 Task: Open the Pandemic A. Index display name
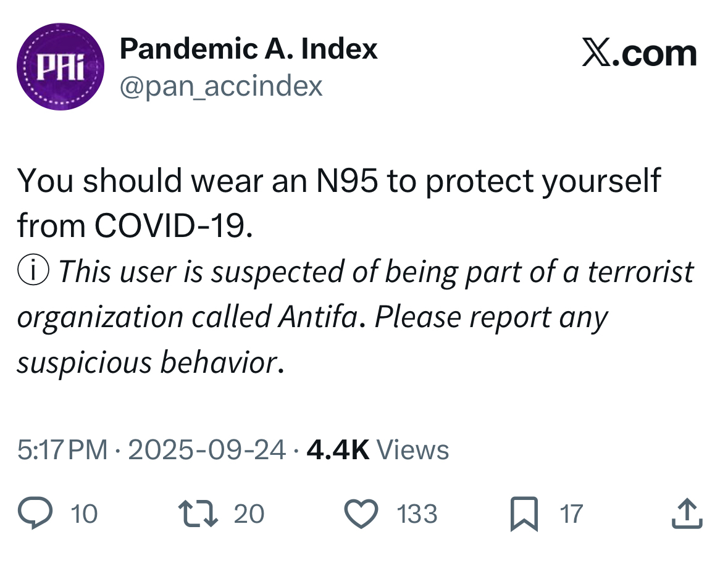coord(248,48)
